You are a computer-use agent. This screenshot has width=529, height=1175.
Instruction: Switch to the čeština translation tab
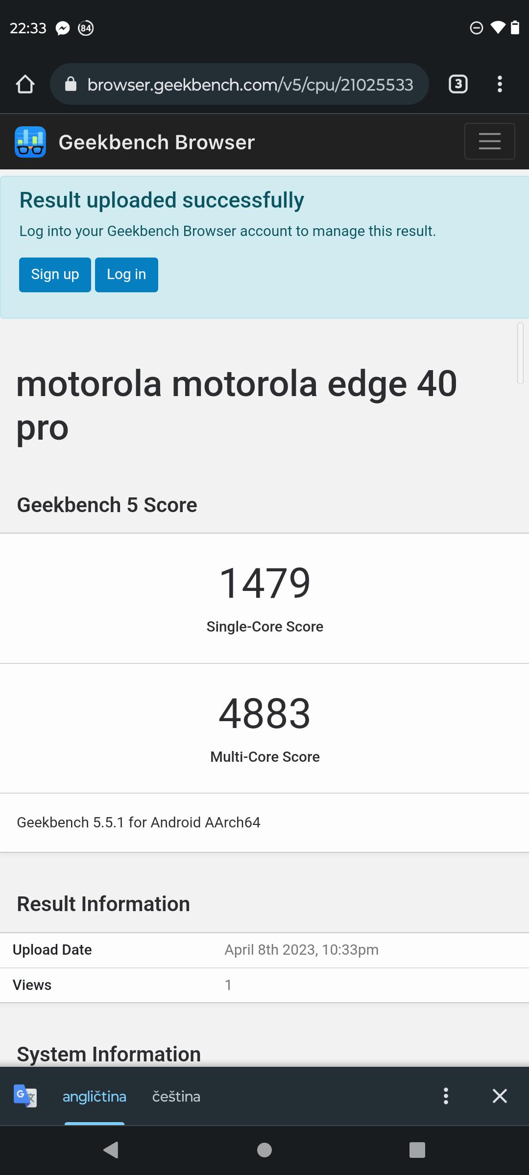point(176,1097)
